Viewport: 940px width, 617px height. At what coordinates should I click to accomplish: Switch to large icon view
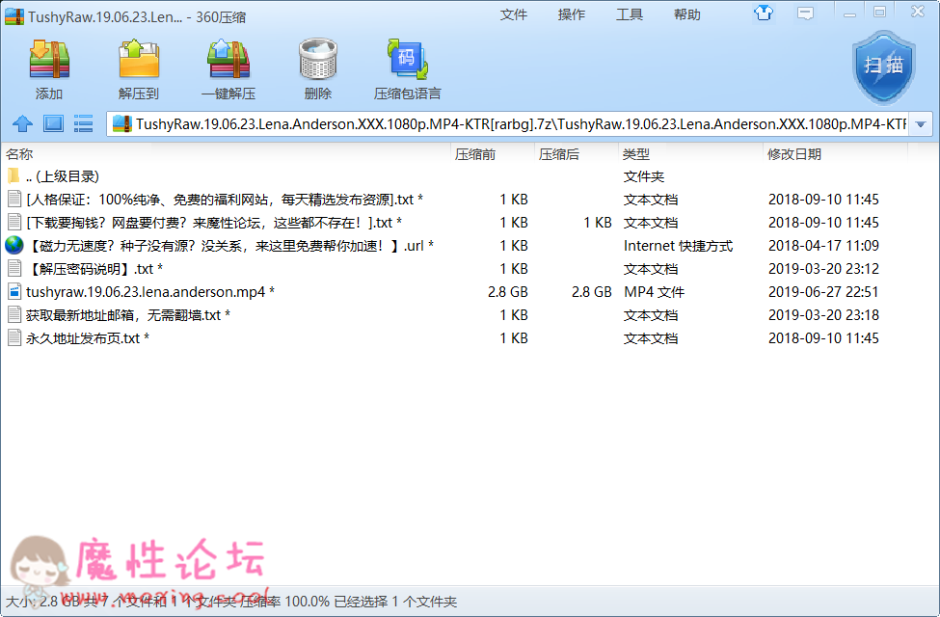pos(53,123)
